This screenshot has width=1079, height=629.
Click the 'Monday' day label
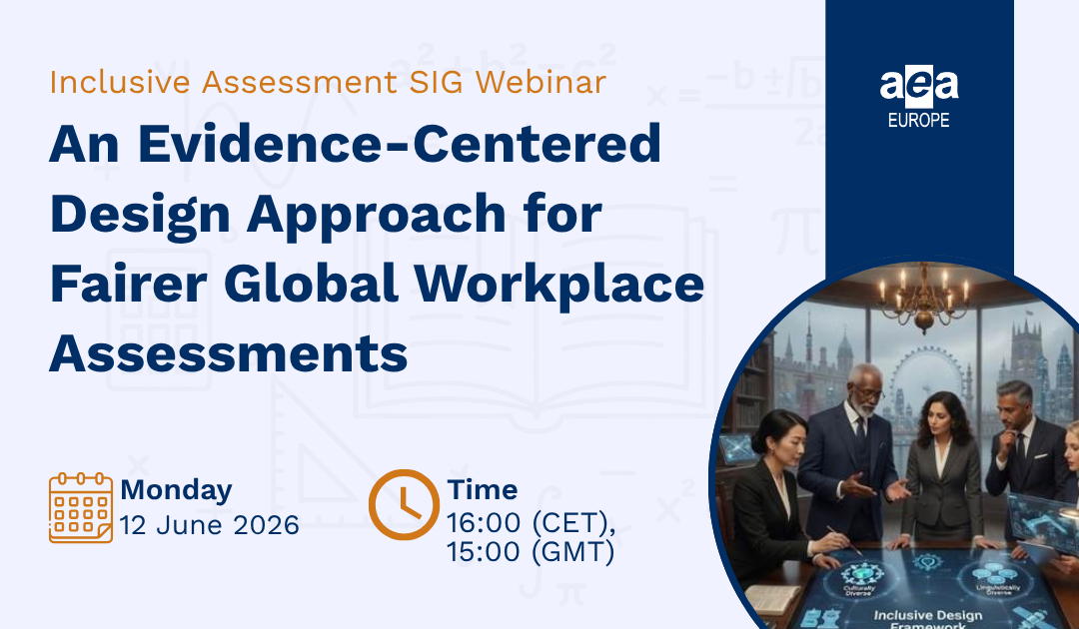(x=176, y=490)
